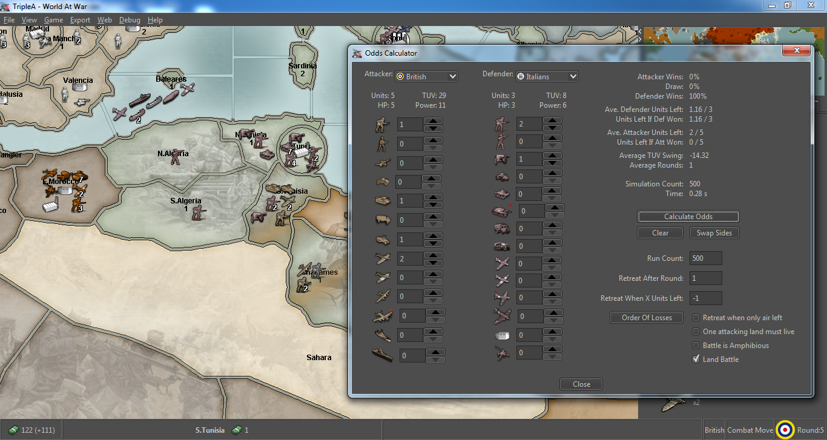
Task: Click the British attacker transport truck icon
Action: pos(382,220)
